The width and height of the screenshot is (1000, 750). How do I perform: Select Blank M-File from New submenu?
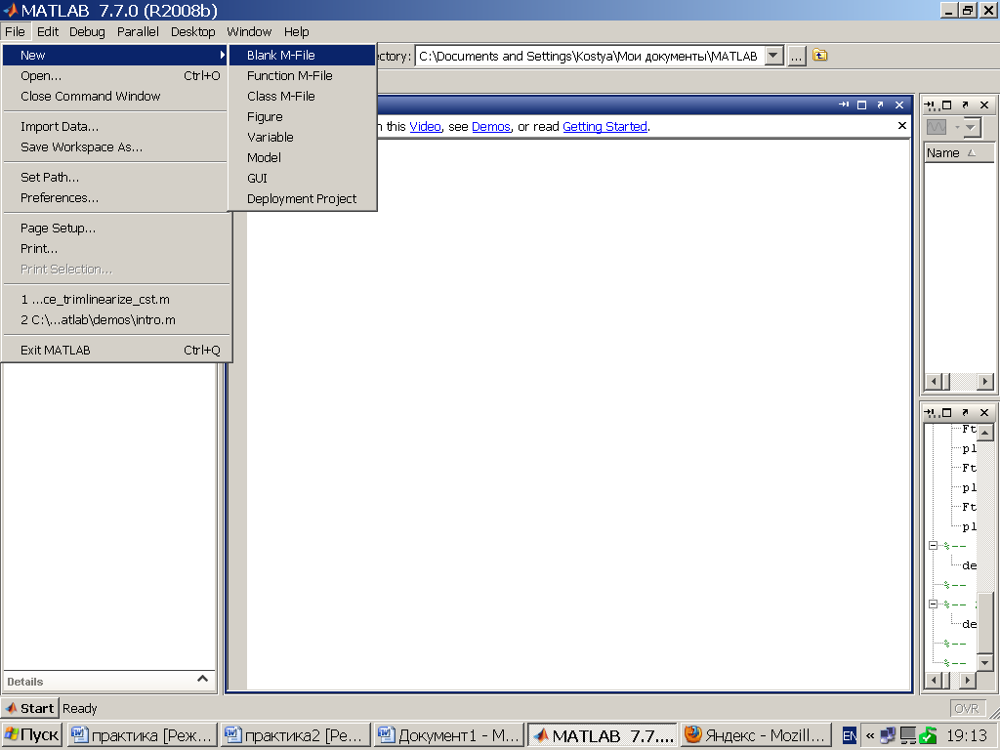click(x=303, y=55)
